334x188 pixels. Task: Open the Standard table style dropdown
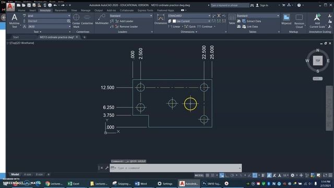[278, 16]
